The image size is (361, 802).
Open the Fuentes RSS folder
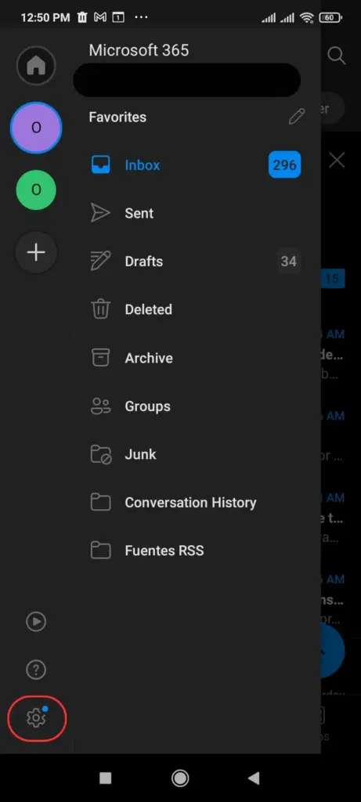[x=195, y=551]
